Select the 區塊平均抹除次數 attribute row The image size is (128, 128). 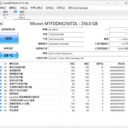pyautogui.click(x=63, y=84)
